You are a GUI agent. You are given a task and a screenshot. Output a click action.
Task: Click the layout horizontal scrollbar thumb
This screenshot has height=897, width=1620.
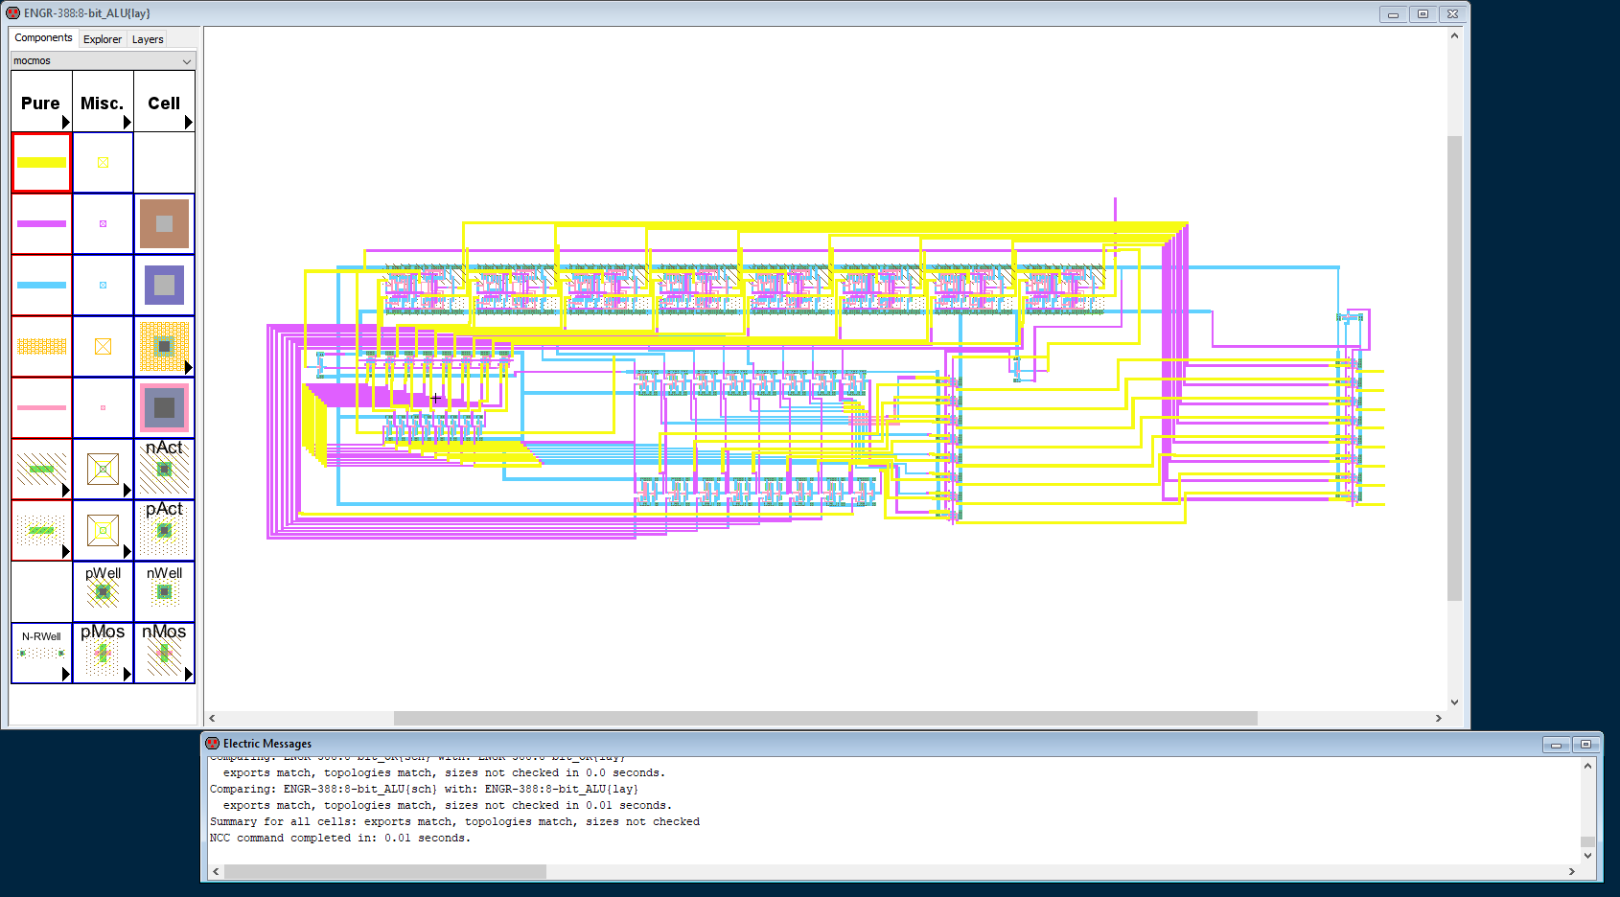click(825, 718)
